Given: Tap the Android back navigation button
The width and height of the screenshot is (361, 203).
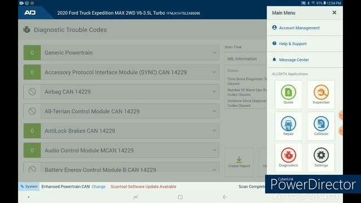Looking at the screenshot, I should 225,197.
